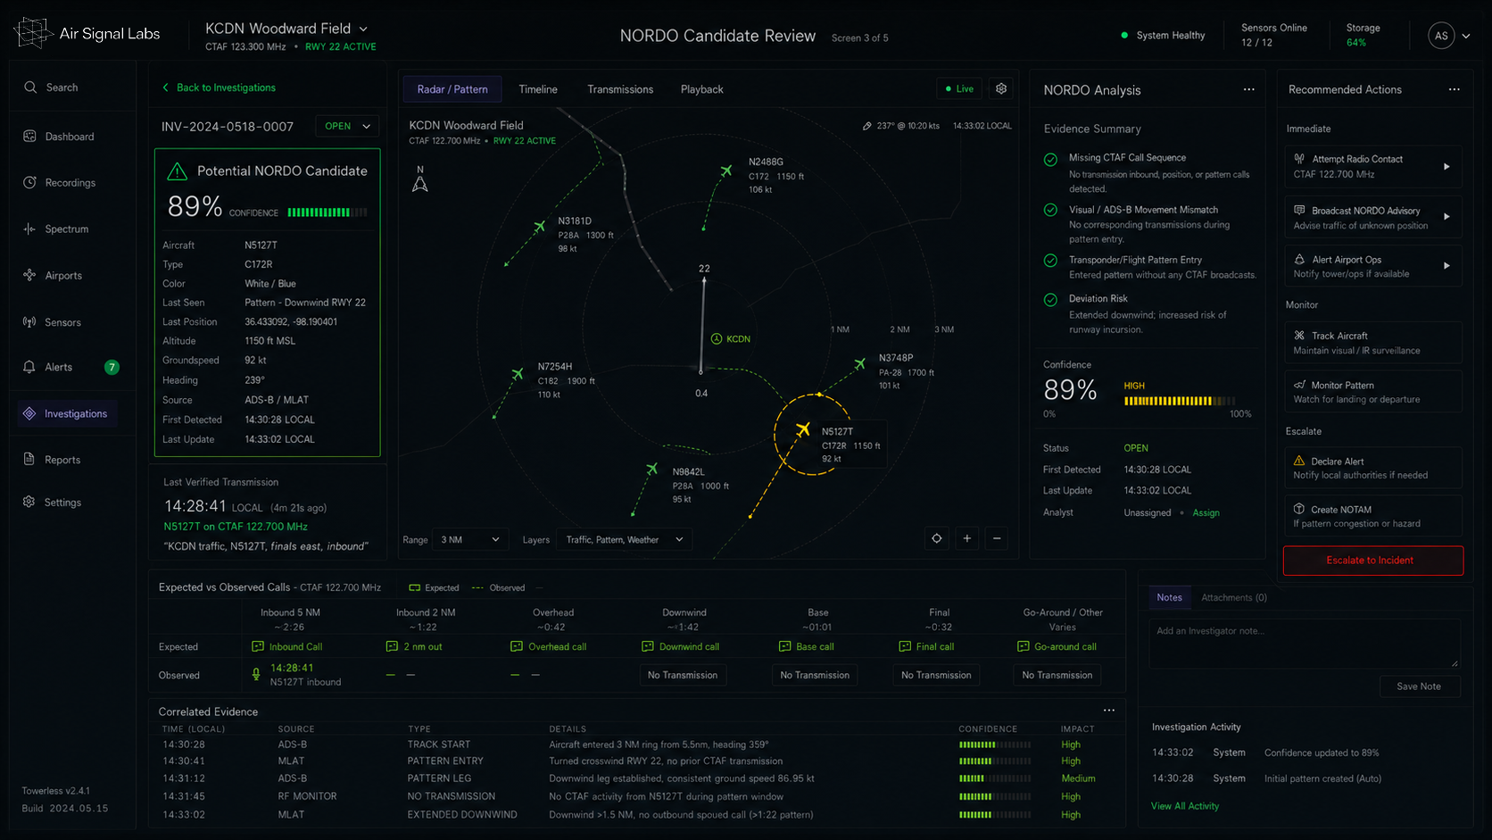Click the Assign analyst link
Screen dimensions: 1492x840
pos(1206,513)
